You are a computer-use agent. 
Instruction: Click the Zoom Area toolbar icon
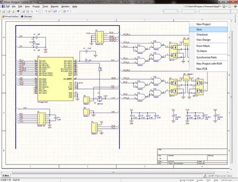tap(28, 12)
